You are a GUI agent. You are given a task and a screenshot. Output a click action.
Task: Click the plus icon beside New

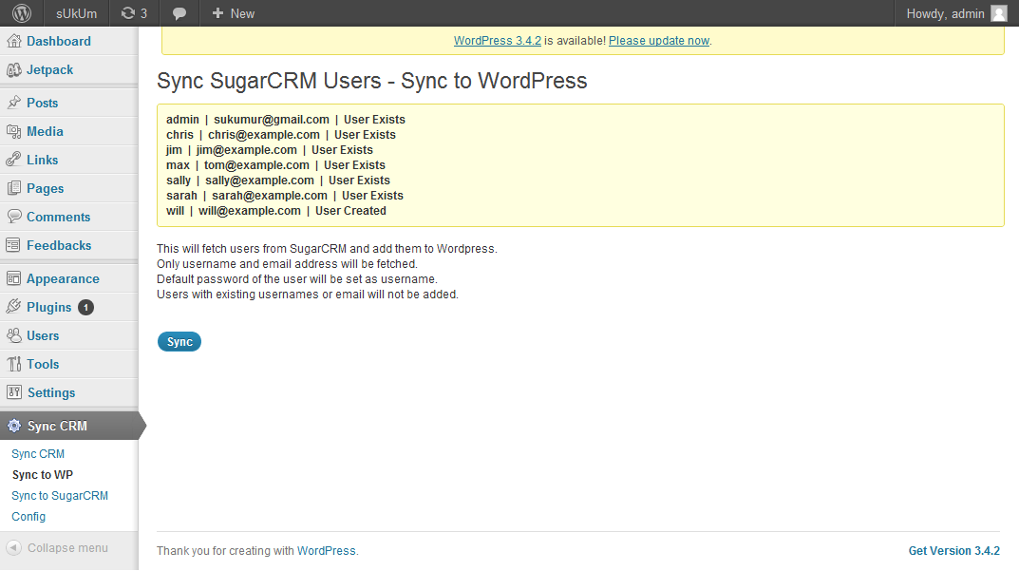pyautogui.click(x=217, y=13)
